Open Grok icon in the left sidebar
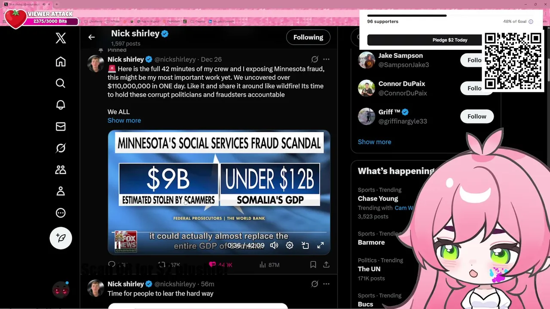Viewport: 550px width, 309px height. (x=61, y=148)
